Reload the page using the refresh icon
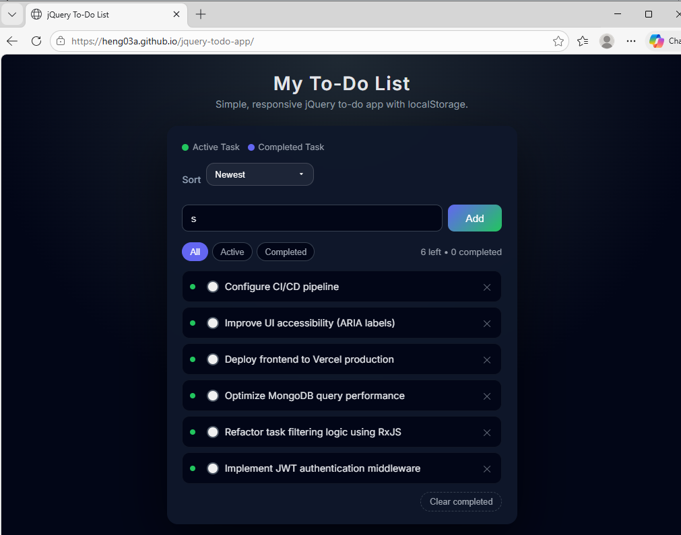The width and height of the screenshot is (681, 535). pos(36,40)
